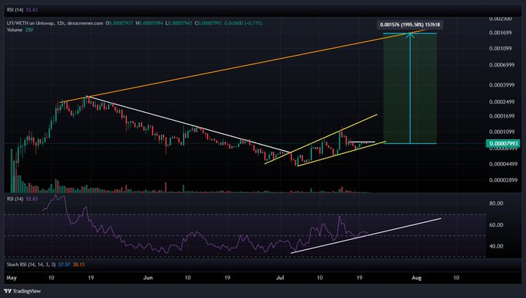
Task: Click the 80.00 RSI axis value
Action: (496, 203)
